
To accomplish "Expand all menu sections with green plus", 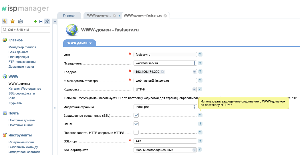I will [35, 21].
